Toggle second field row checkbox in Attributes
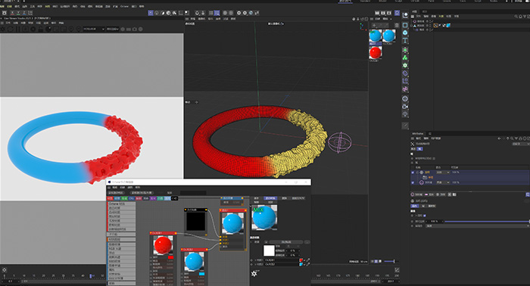The height and width of the screenshot is (286, 530). (x=413, y=182)
